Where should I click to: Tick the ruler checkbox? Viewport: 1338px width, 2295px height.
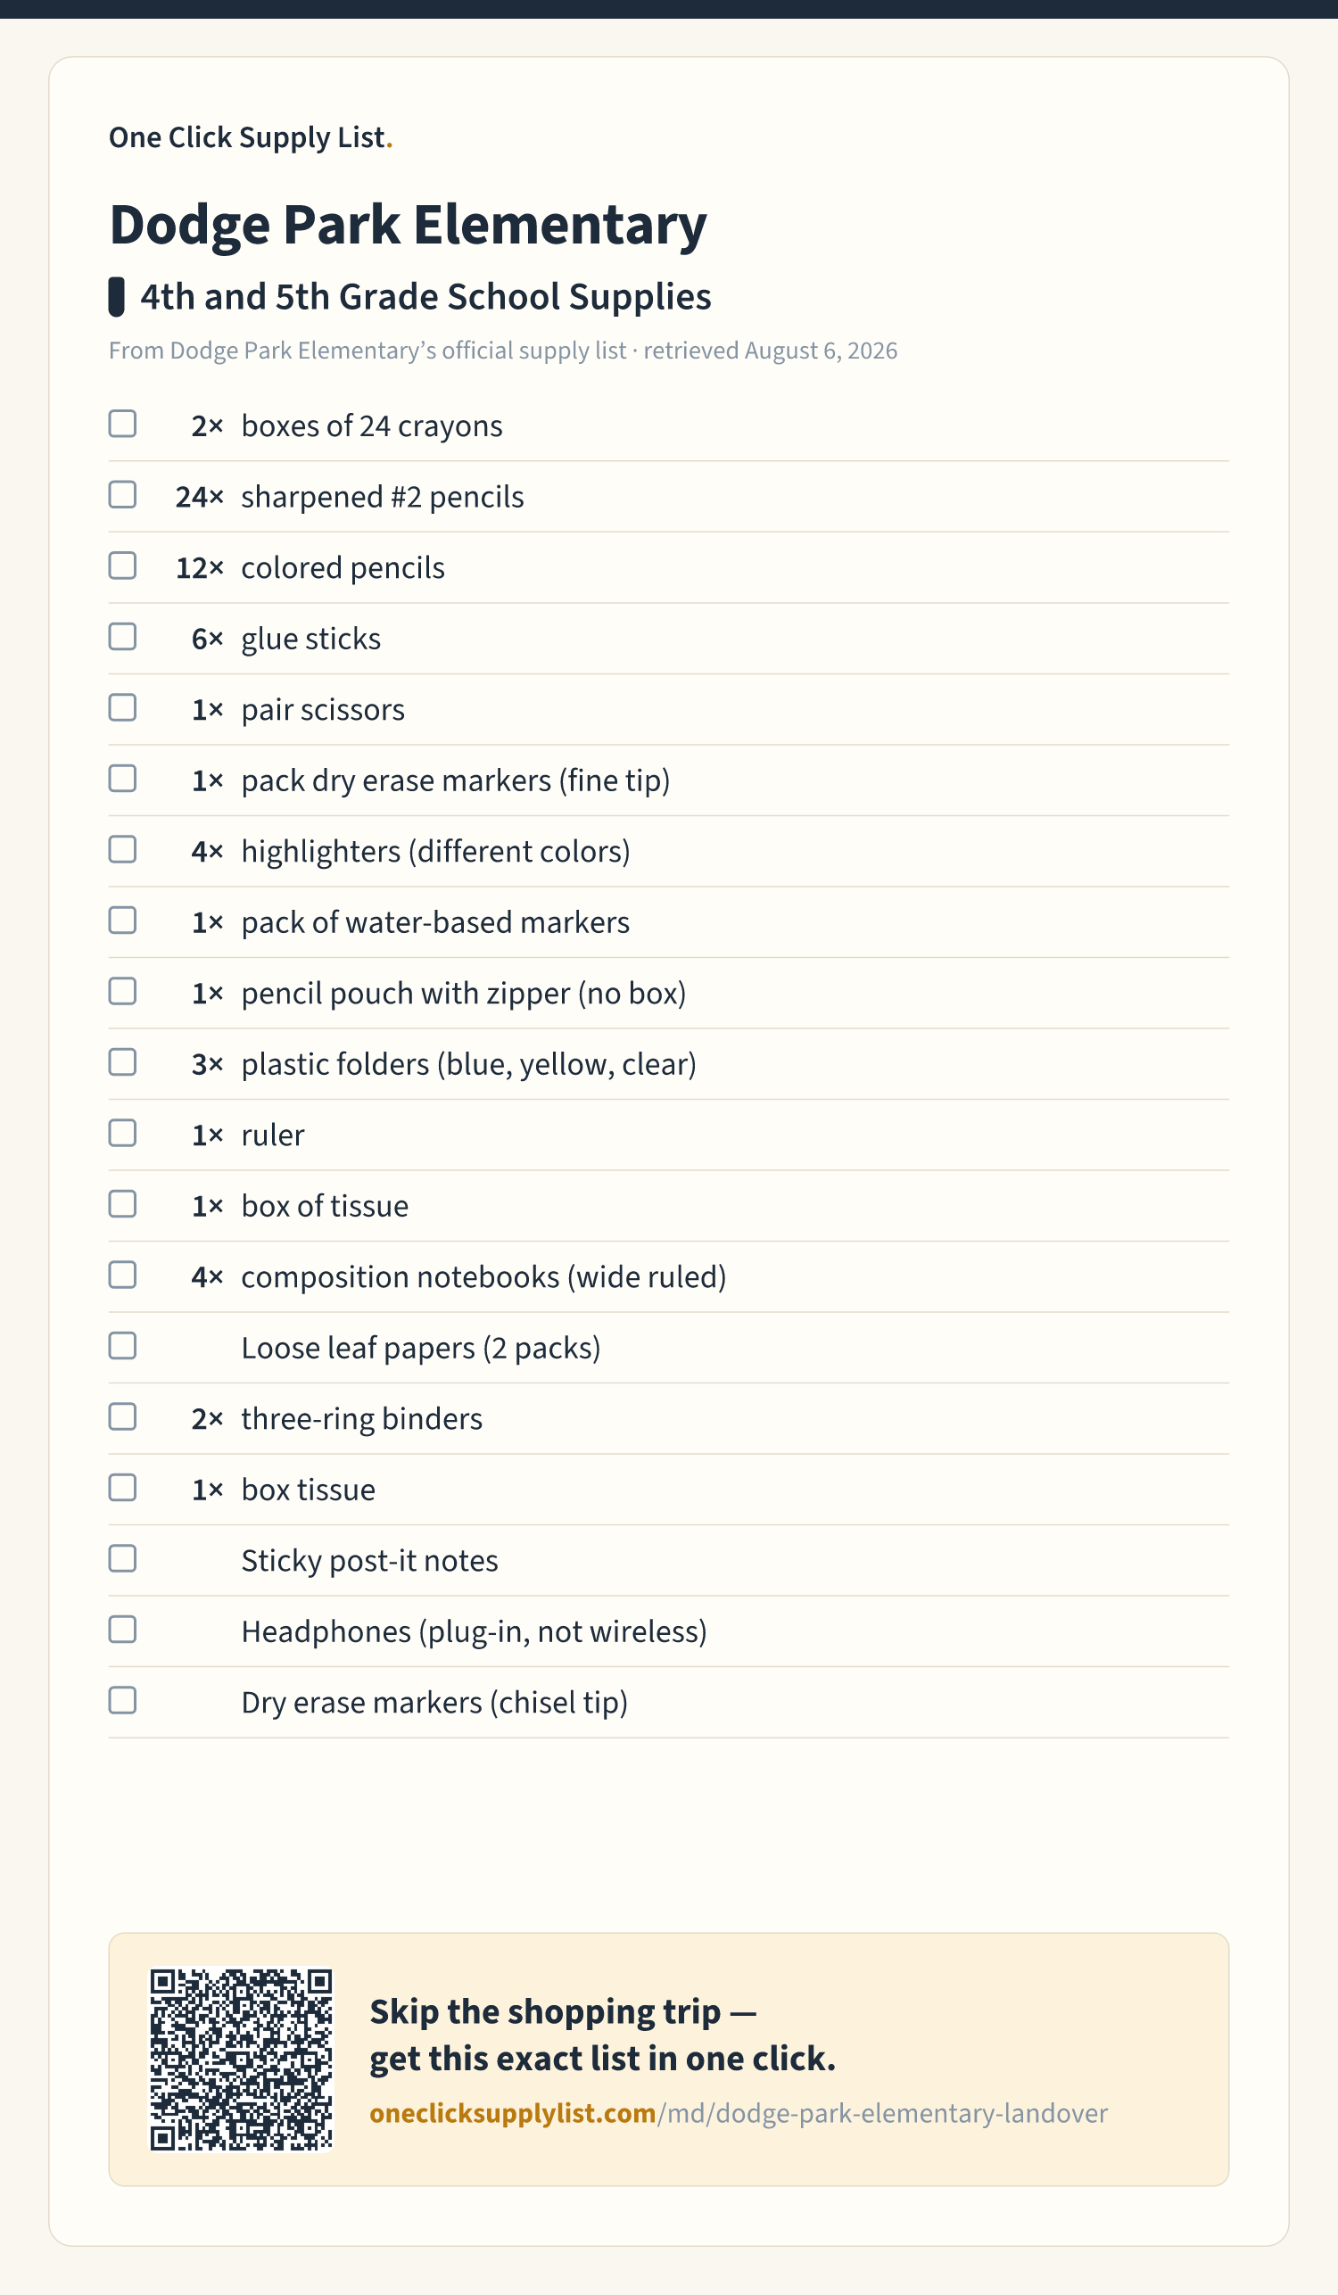(122, 1133)
